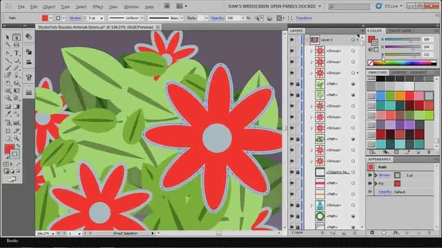This screenshot has width=442, height=248.
Task: Swap fill and stroke colors in the toolbox
Action: coord(18,146)
